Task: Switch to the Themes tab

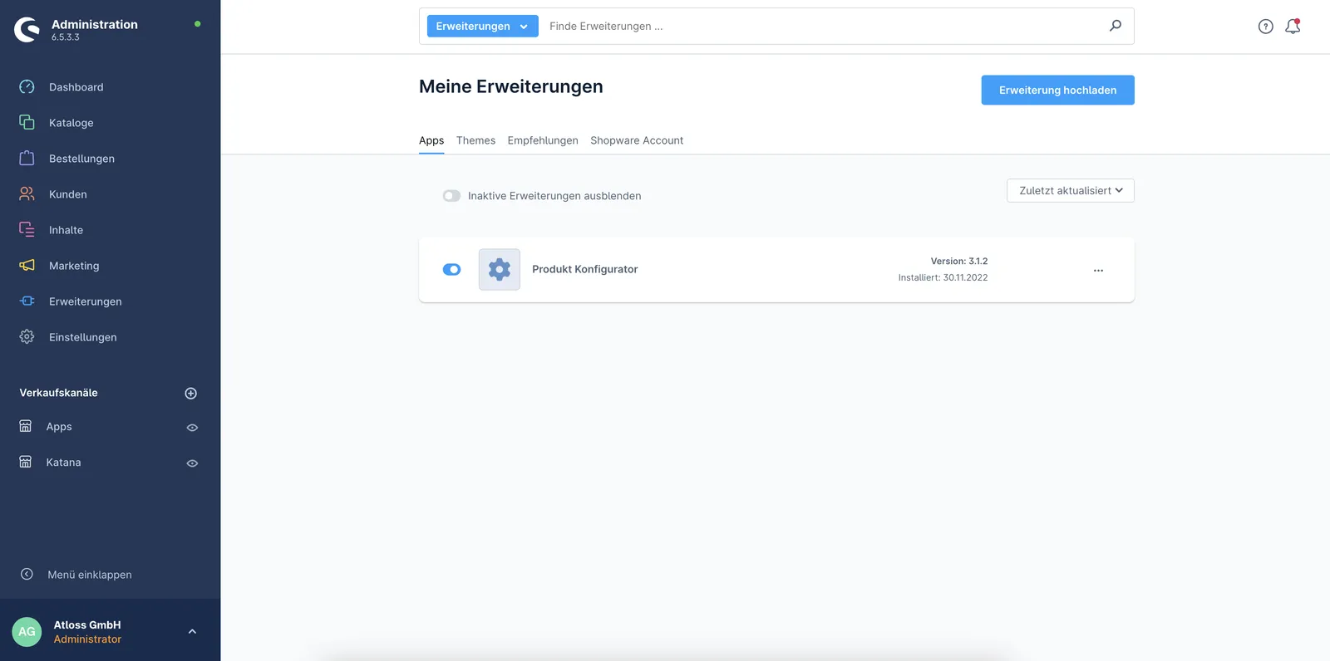Action: tap(475, 140)
